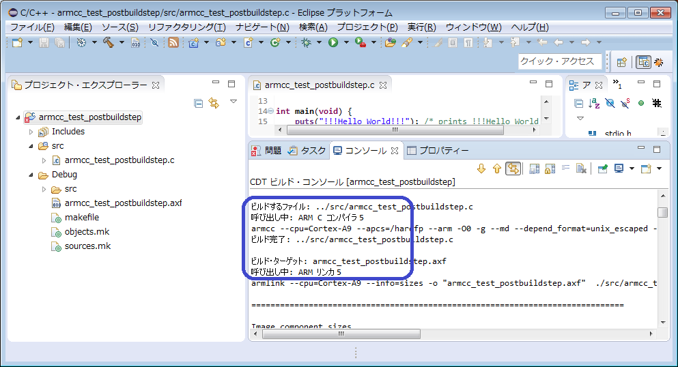The width and height of the screenshot is (678, 367).
Task: Click the console horizontal scrollbar thumb
Action: pyautogui.click(x=341, y=334)
